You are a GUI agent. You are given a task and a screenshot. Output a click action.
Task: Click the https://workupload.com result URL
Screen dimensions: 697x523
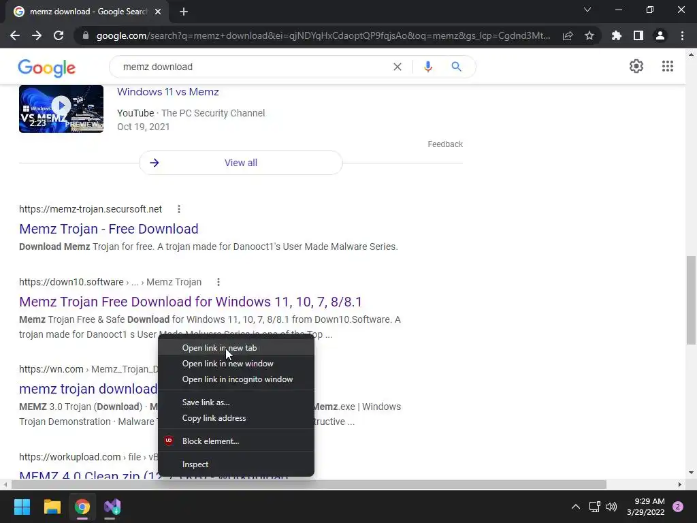pos(70,457)
